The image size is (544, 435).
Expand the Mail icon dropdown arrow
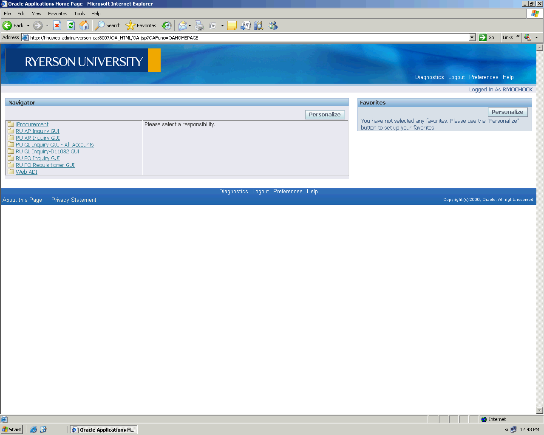[x=190, y=25]
